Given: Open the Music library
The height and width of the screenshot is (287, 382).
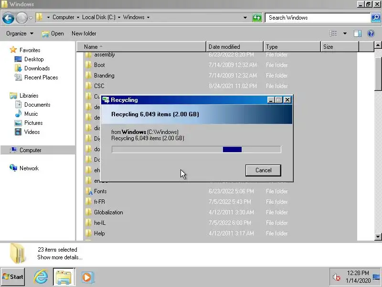Looking at the screenshot, I should tap(31, 114).
